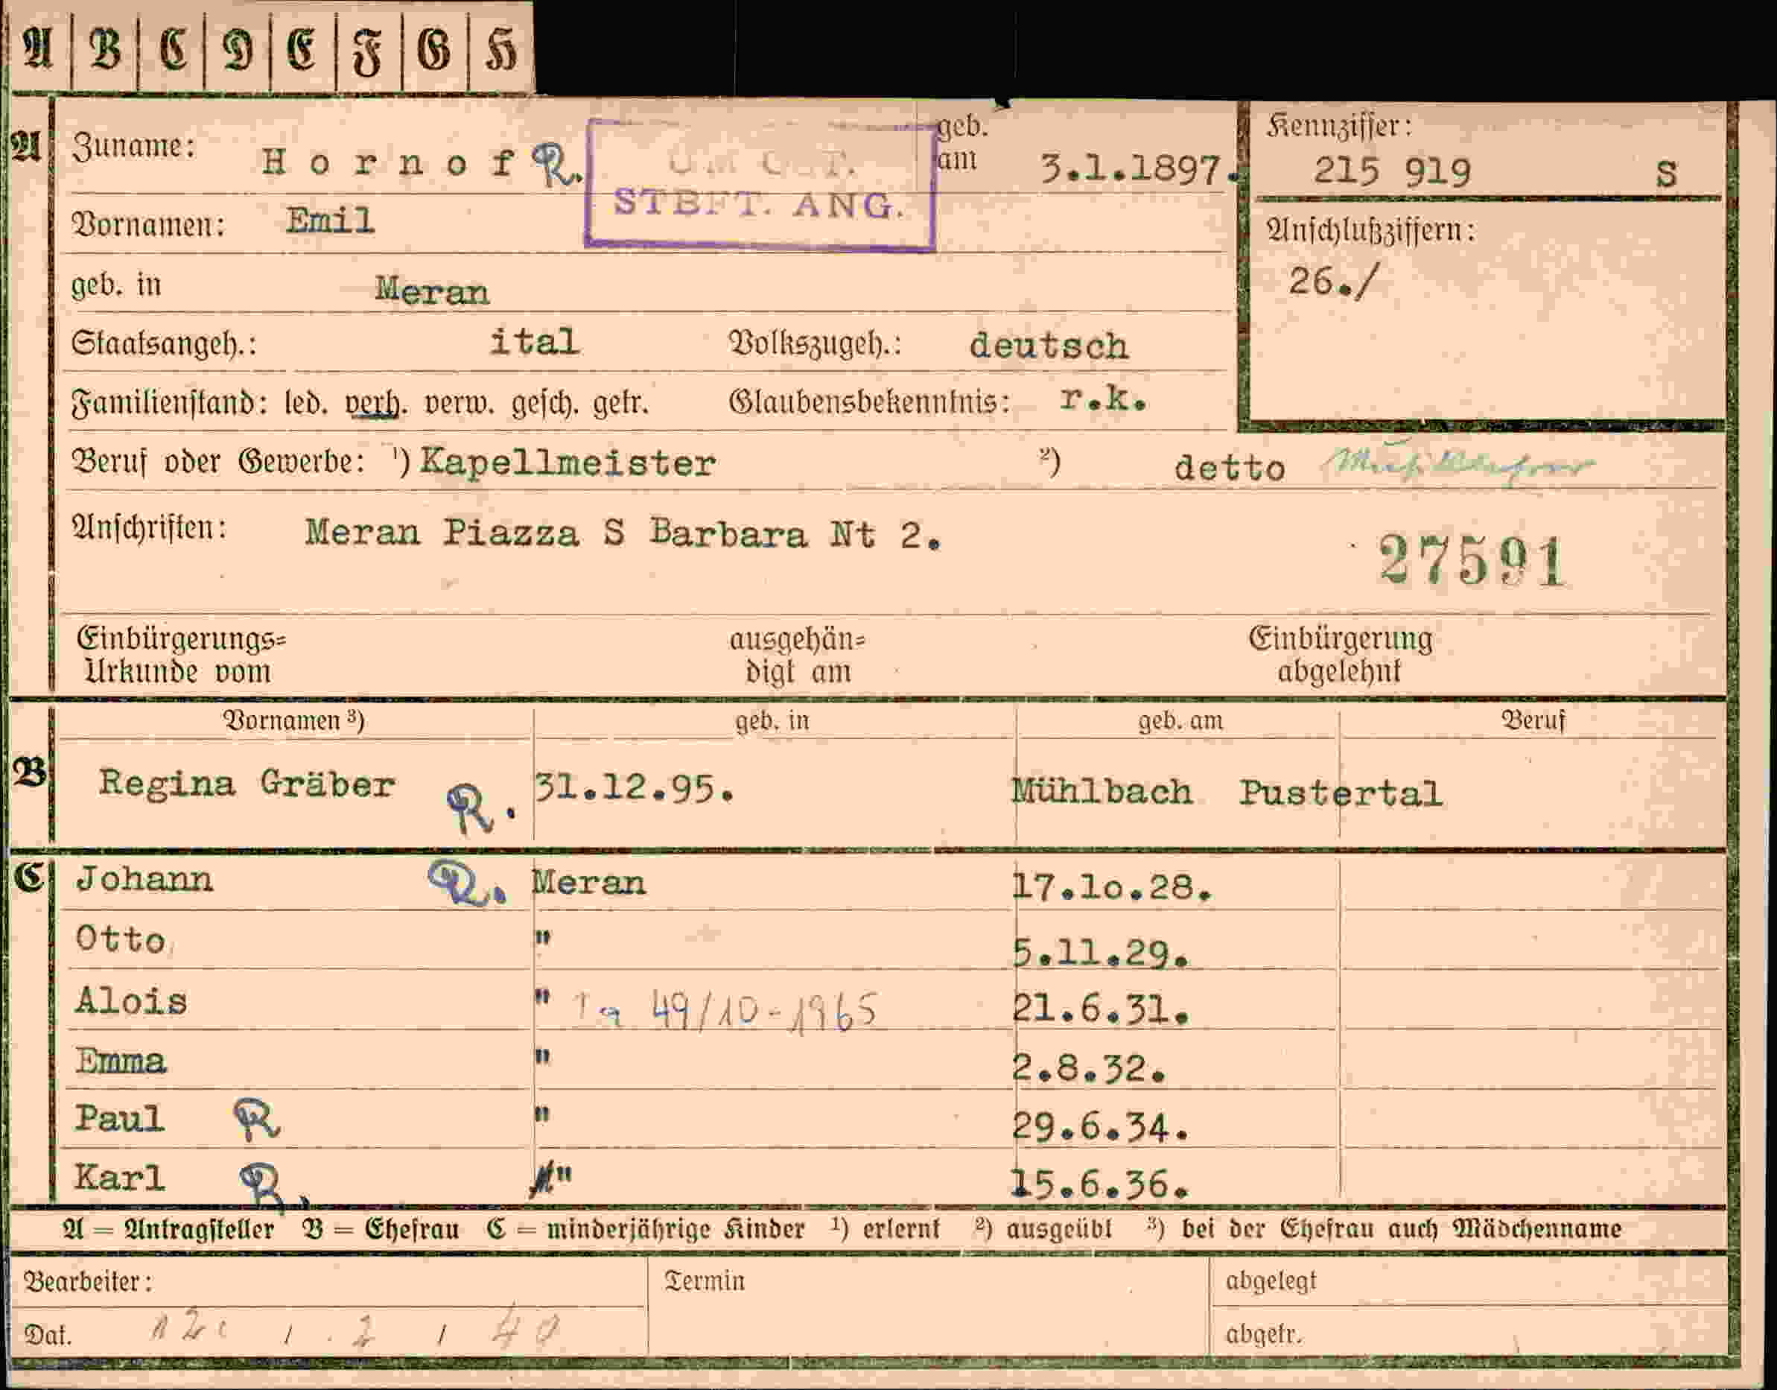Click the letter "S" beside the Kennziffer number
The image size is (1777, 1390).
click(x=1665, y=174)
